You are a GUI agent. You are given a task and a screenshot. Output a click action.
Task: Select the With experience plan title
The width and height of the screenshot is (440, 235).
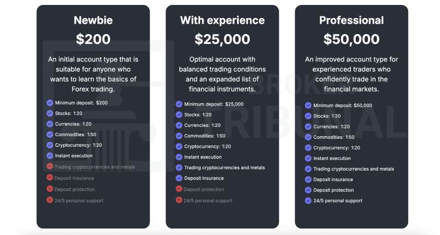pyautogui.click(x=222, y=20)
